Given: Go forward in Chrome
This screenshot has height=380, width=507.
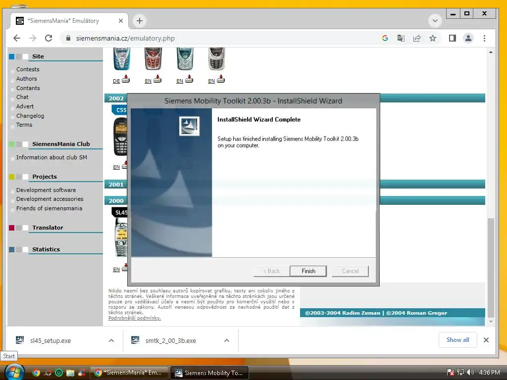Looking at the screenshot, I should click(33, 38).
